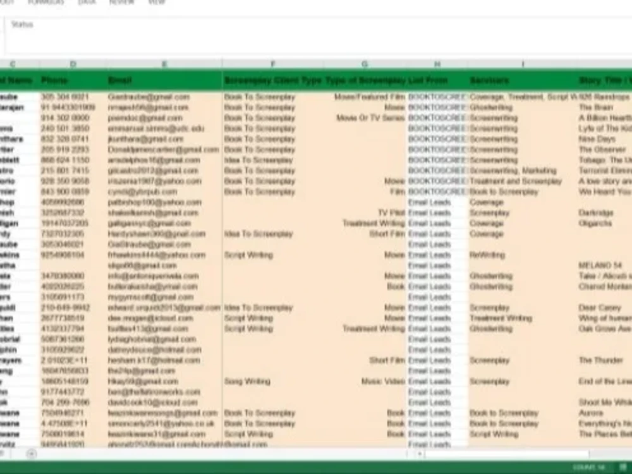The image size is (632, 474).
Task: Click the COUNT value in the status bar
Action: pyautogui.click(x=589, y=467)
